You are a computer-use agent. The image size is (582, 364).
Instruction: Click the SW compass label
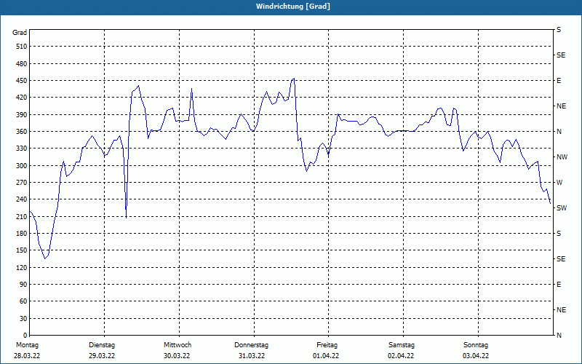pyautogui.click(x=562, y=208)
